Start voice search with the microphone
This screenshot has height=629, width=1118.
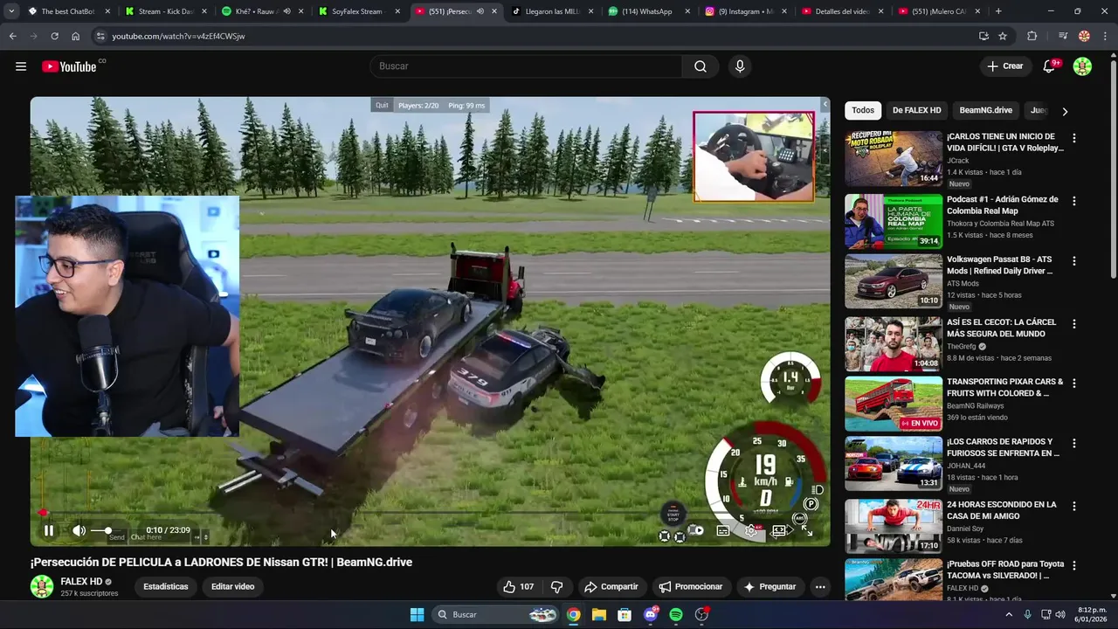[x=740, y=66]
